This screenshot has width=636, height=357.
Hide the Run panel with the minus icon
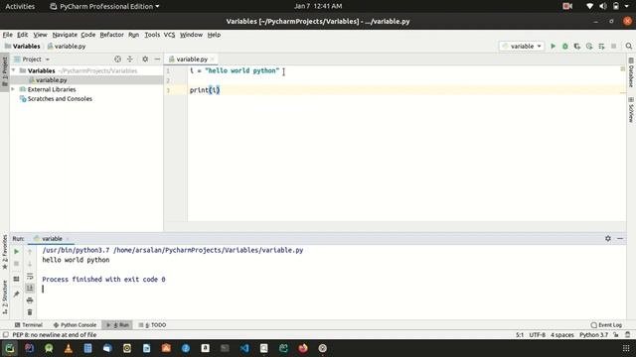pyautogui.click(x=620, y=238)
